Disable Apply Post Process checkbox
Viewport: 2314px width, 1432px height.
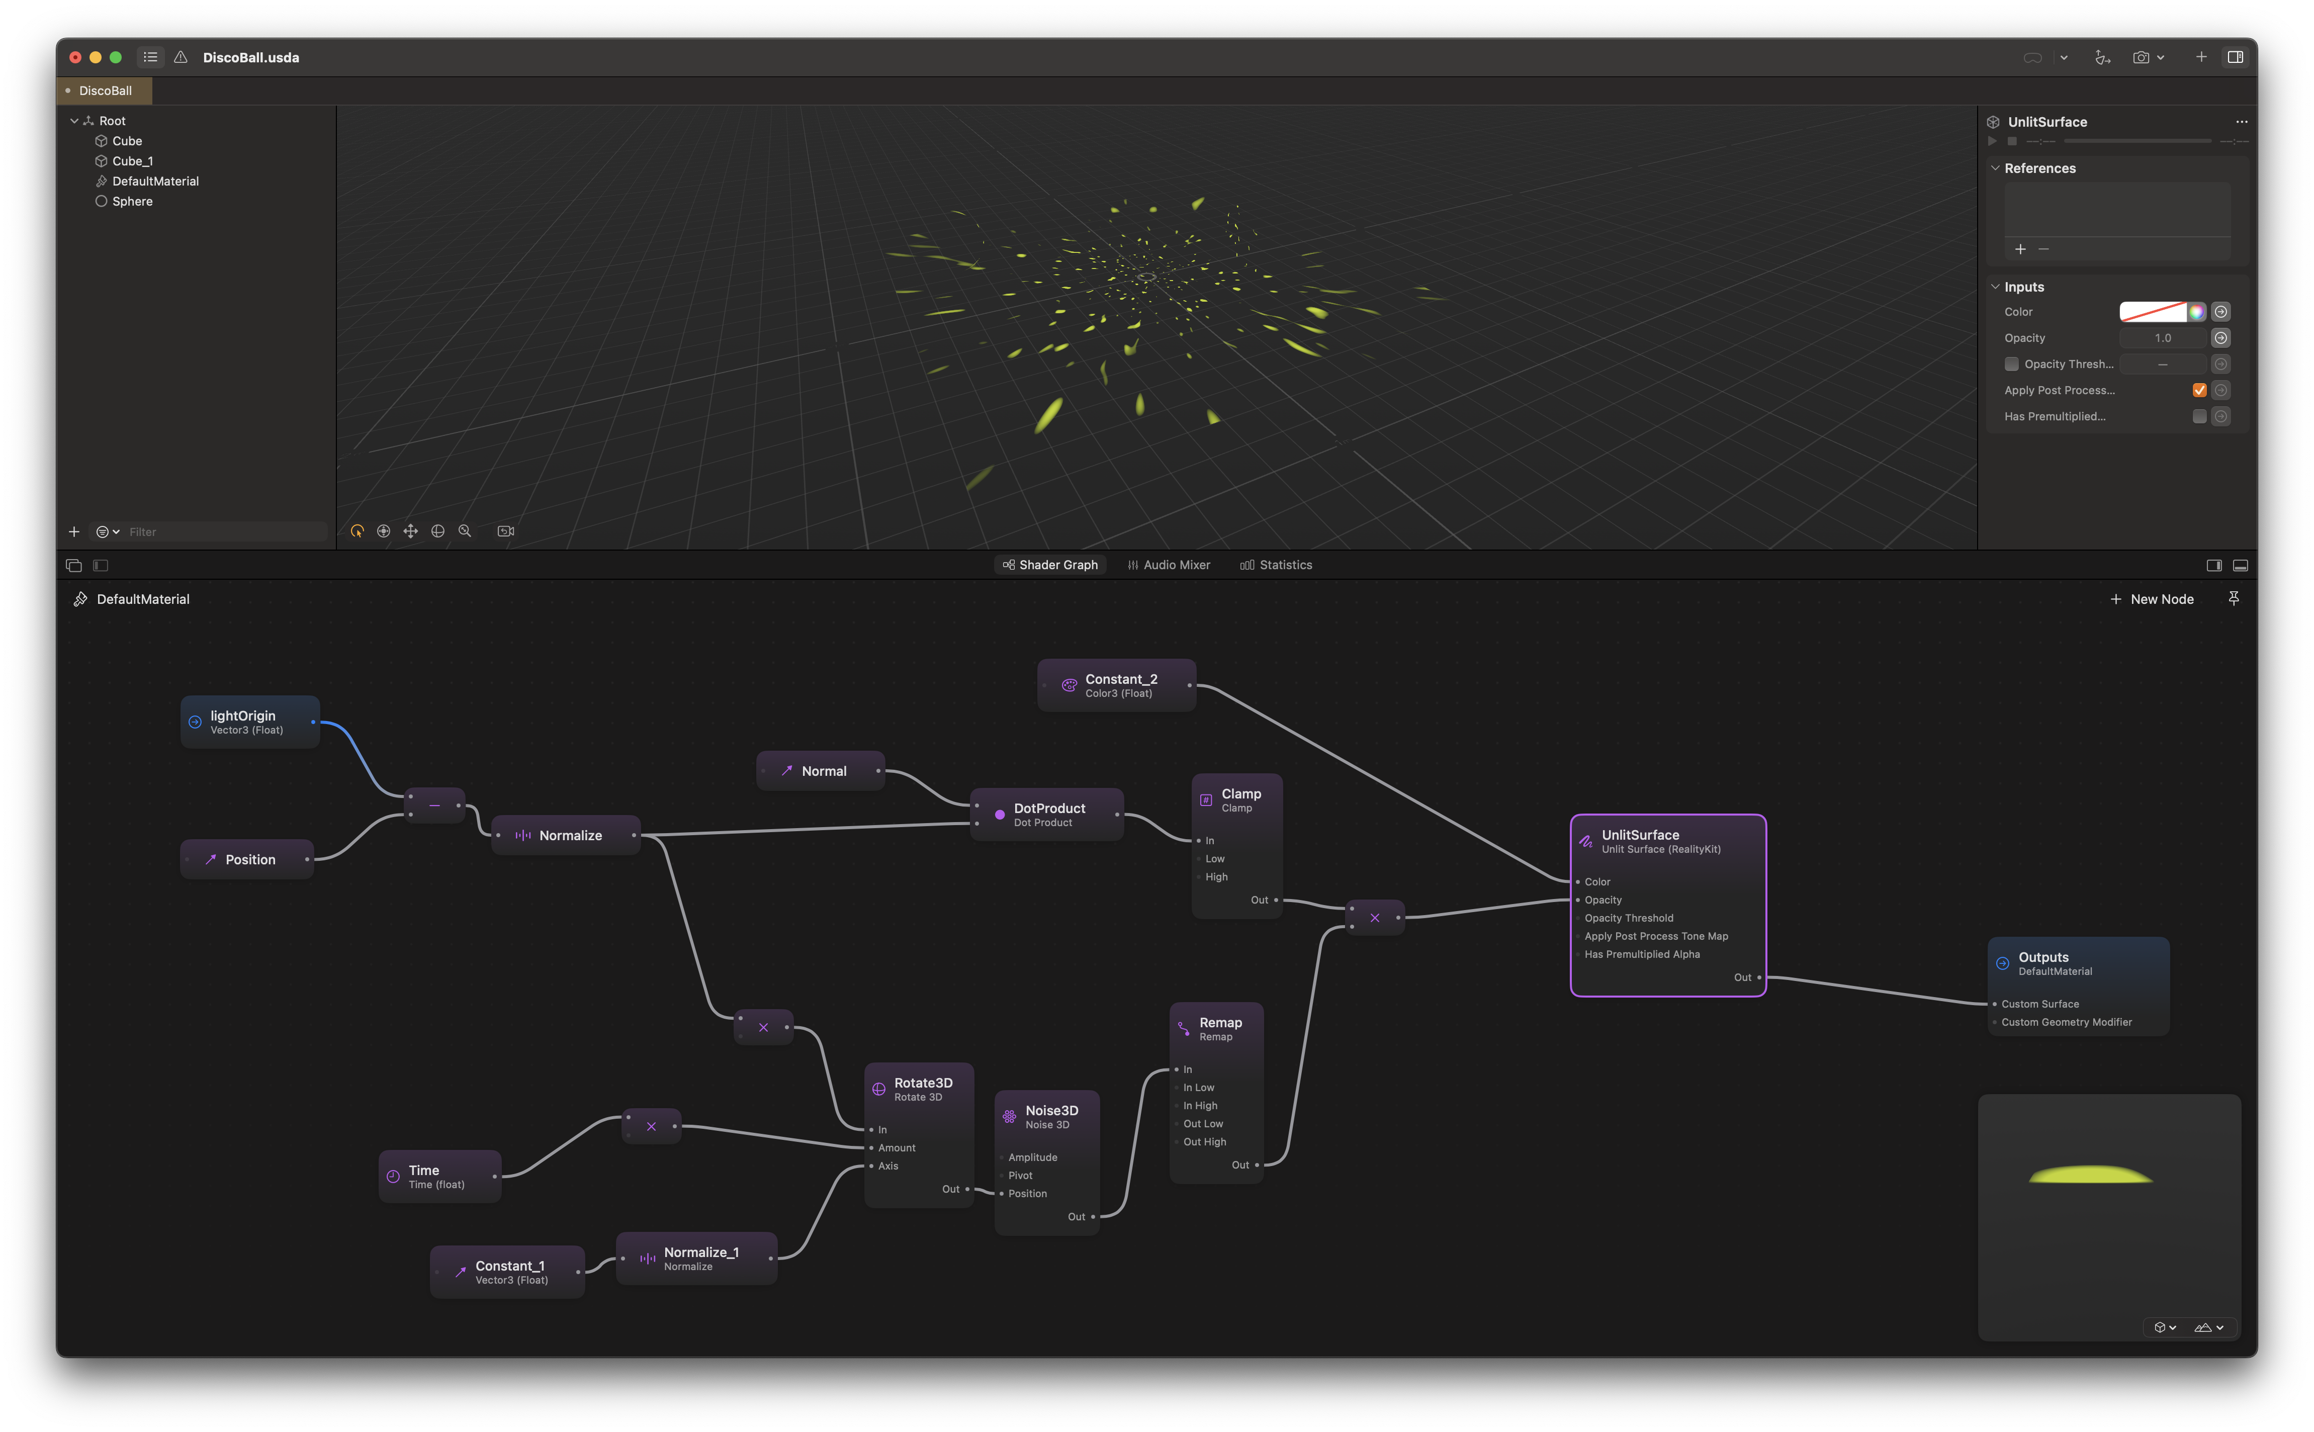2199,390
